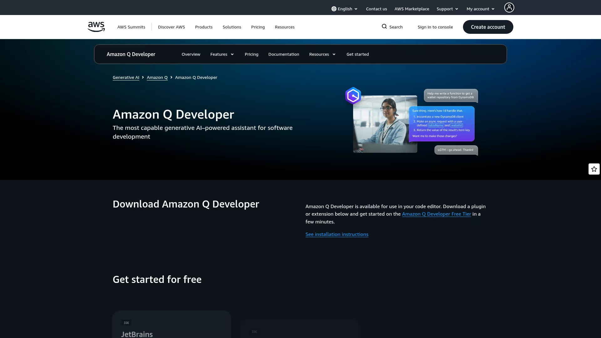Expand the English language dropdown

344,9
